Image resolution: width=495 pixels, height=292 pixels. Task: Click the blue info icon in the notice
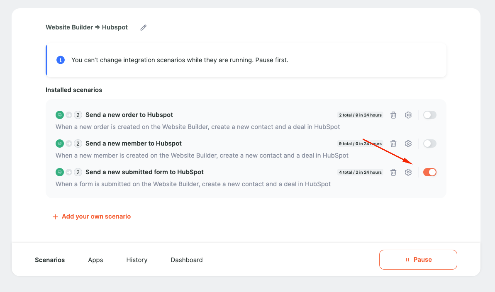tap(61, 60)
